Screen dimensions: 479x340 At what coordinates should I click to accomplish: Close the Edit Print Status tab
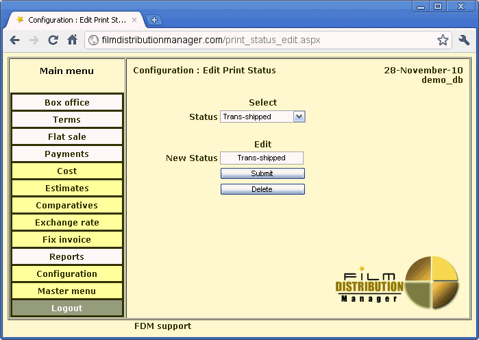[134, 20]
